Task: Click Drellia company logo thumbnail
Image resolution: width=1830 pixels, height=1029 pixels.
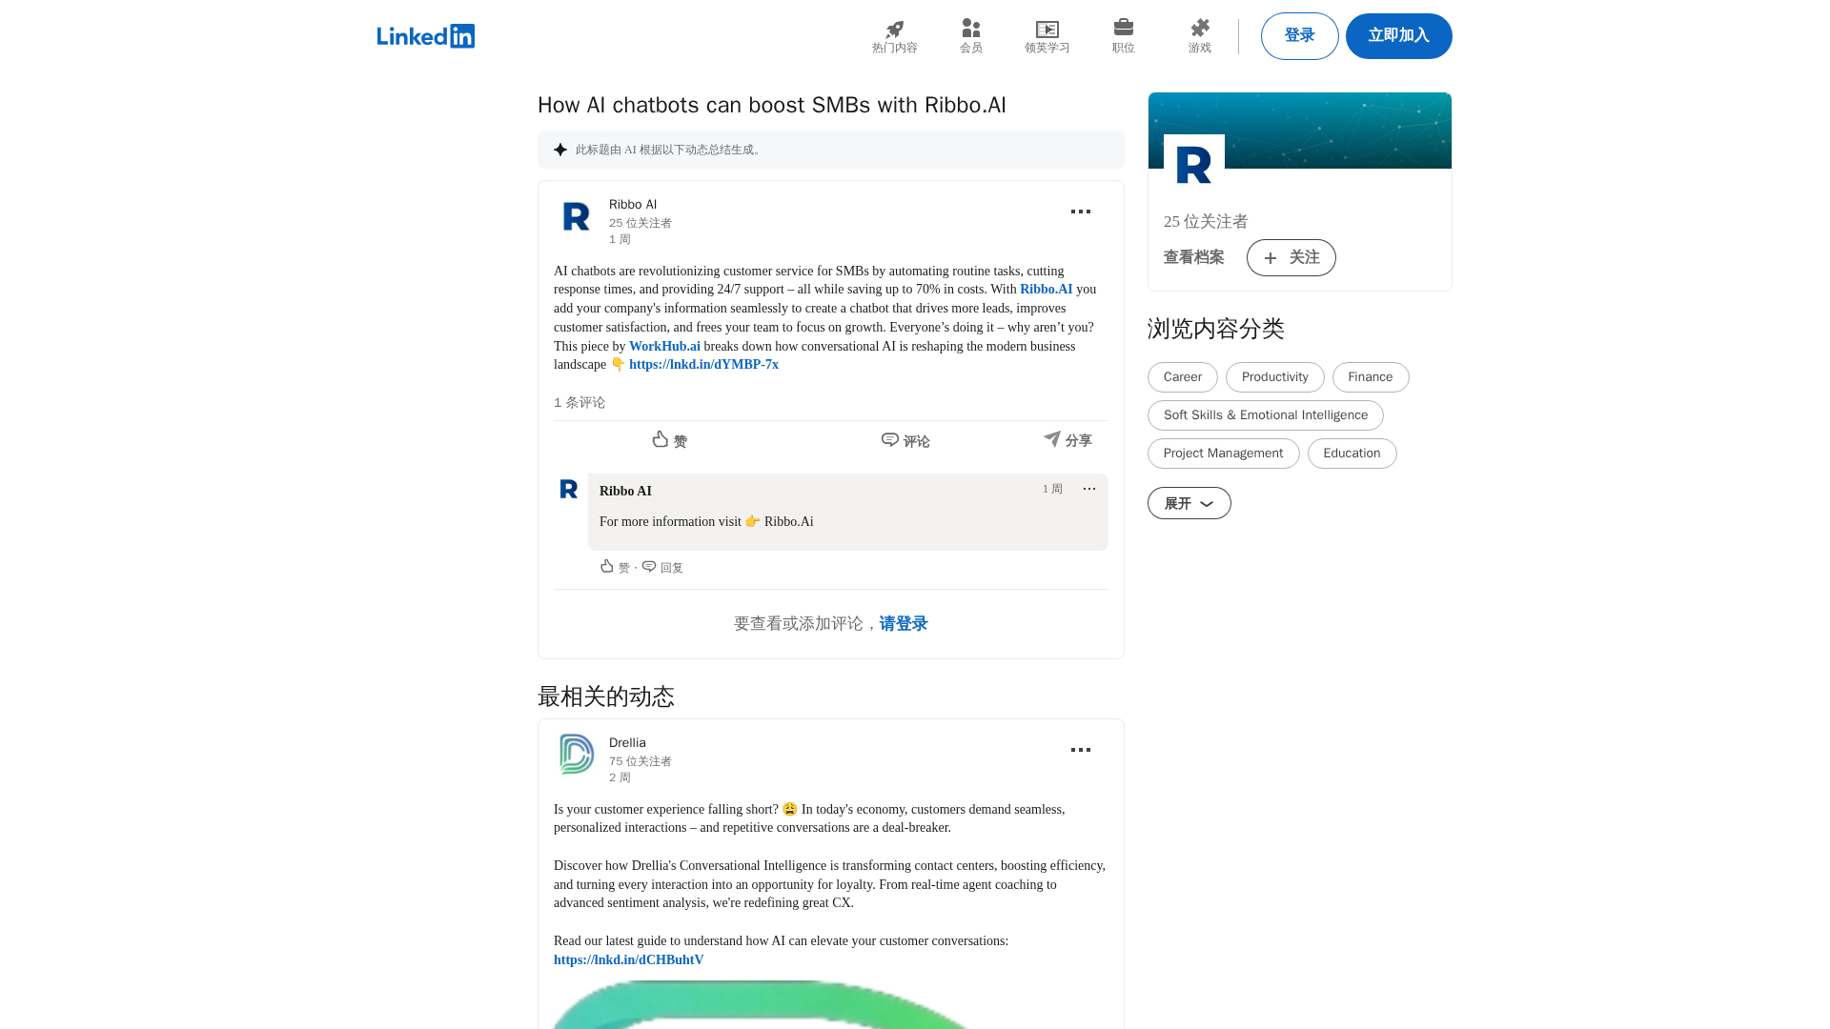Action: point(576,754)
